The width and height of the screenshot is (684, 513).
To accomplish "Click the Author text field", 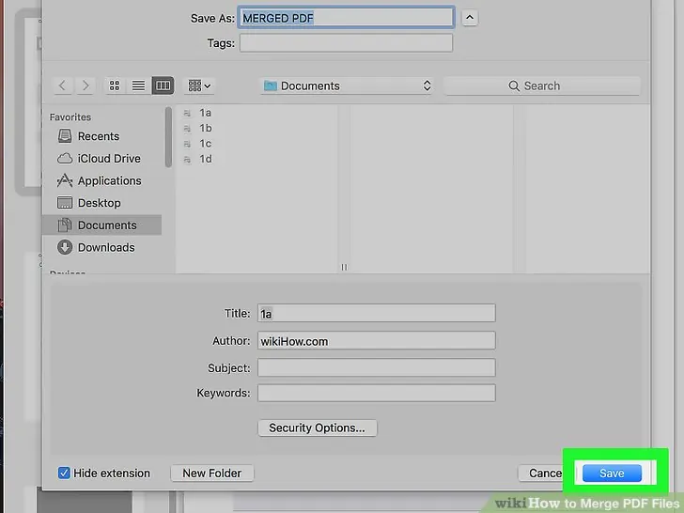I will pyautogui.click(x=376, y=341).
